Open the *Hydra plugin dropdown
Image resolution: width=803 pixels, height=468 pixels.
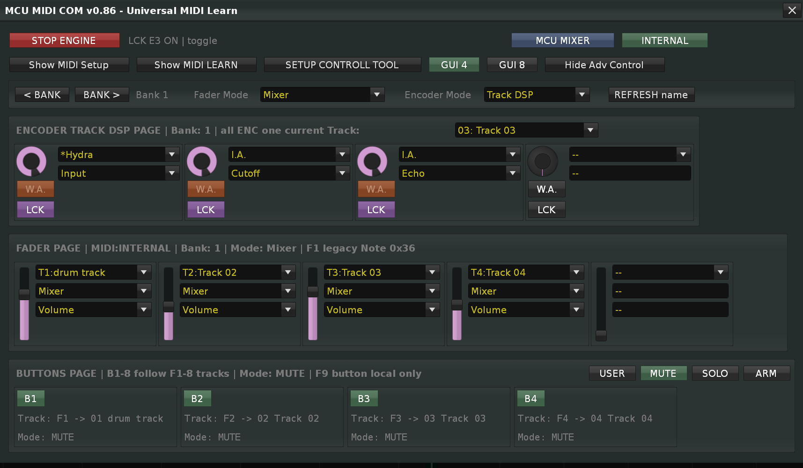point(118,155)
